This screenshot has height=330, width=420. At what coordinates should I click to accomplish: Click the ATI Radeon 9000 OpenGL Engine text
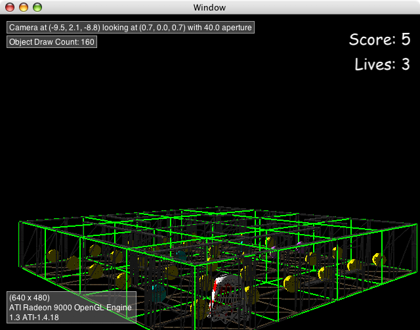[x=70, y=308]
